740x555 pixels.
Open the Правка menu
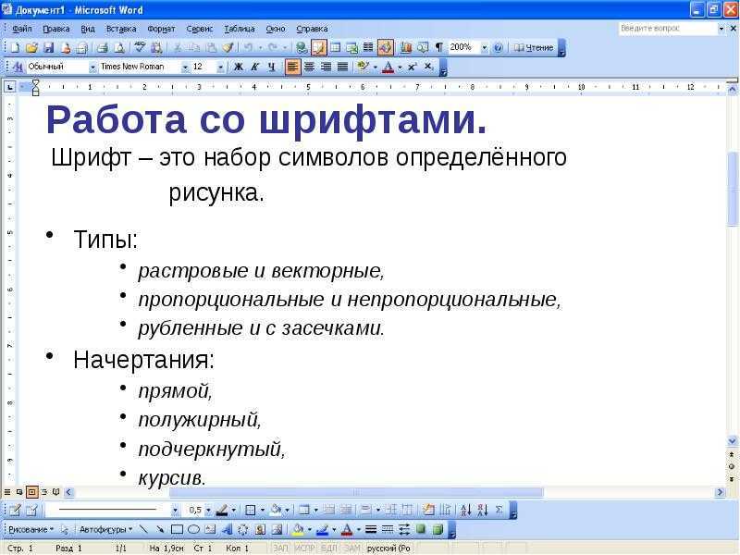click(56, 29)
